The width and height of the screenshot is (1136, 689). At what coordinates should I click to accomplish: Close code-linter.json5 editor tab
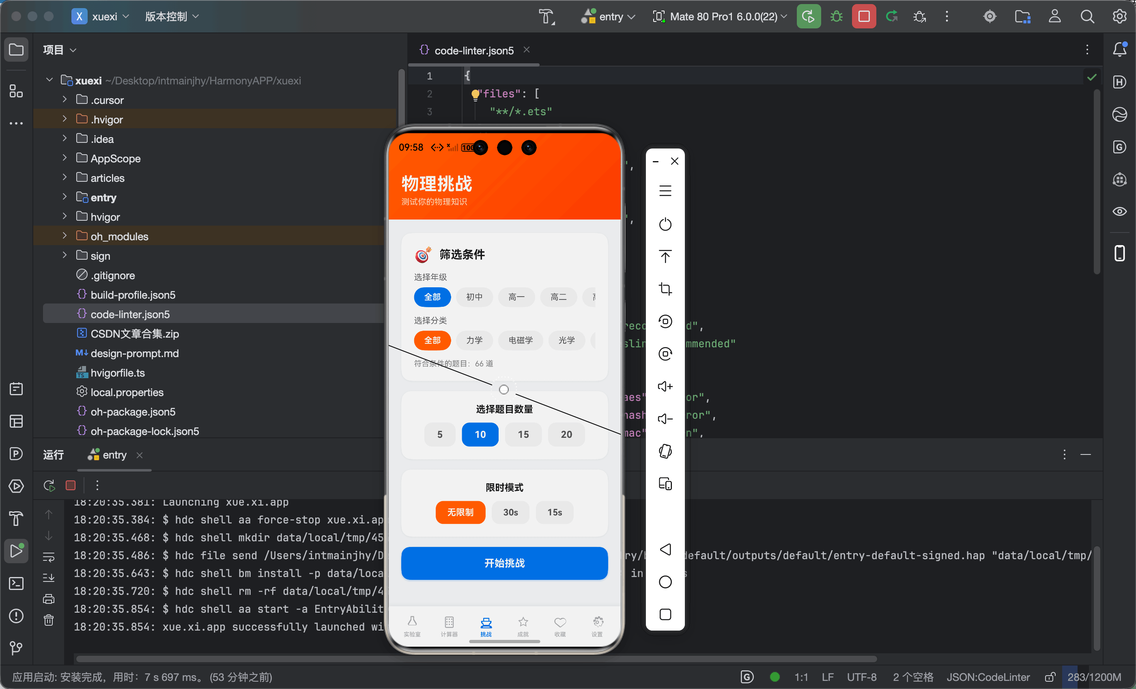pyautogui.click(x=527, y=50)
